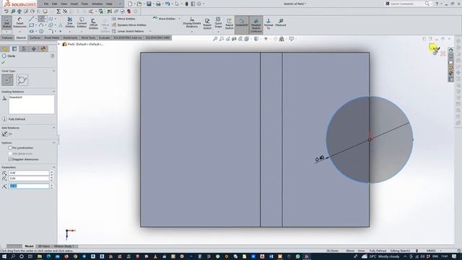Collapse the Parameters section
Viewport: 462px width, 260px height.
coord(54,167)
